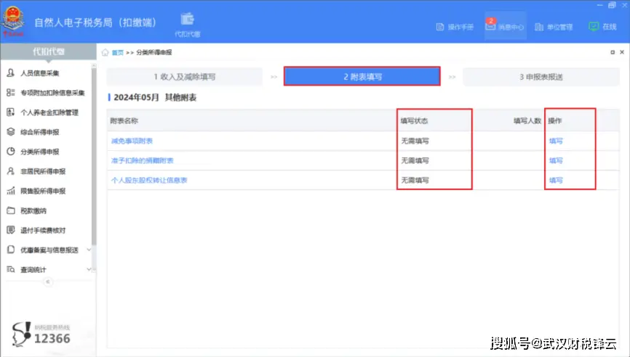Open 限售股所得申报 in sidebar

tap(42, 191)
